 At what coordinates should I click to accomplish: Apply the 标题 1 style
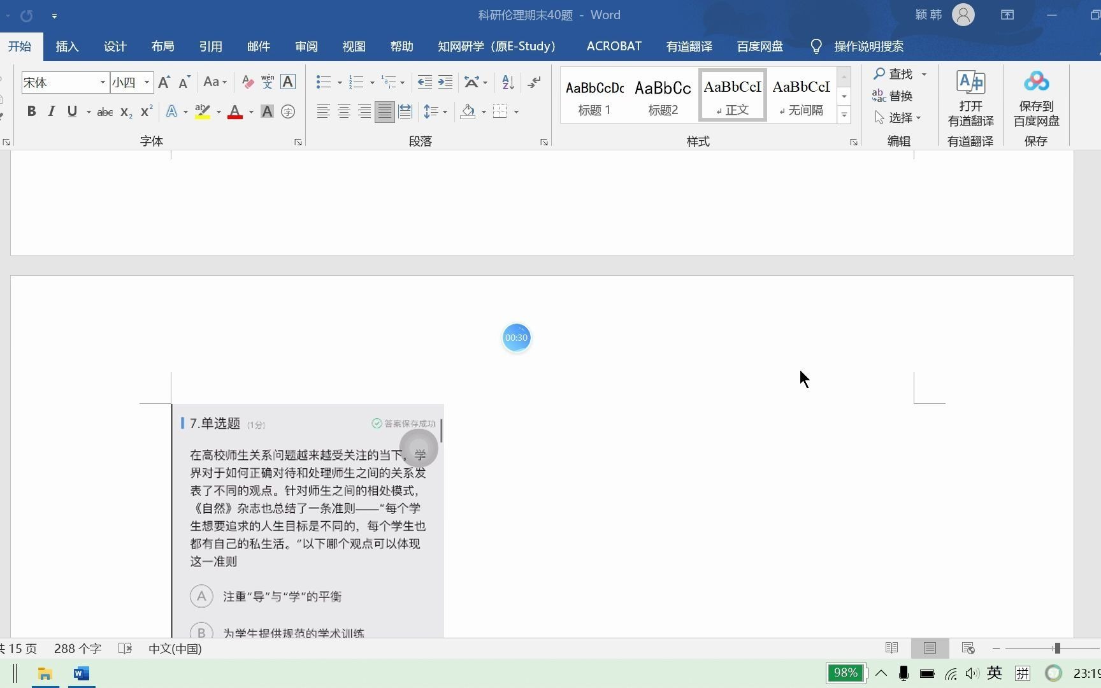[x=594, y=96]
